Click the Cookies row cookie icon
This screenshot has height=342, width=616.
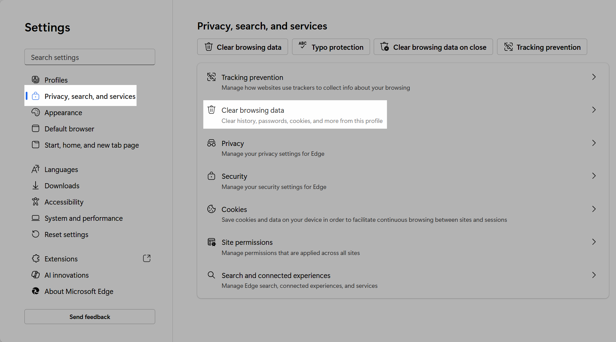tap(211, 209)
